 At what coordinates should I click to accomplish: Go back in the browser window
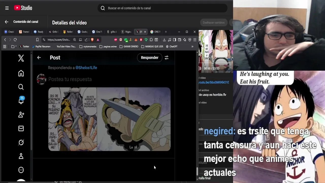pyautogui.click(x=5, y=40)
